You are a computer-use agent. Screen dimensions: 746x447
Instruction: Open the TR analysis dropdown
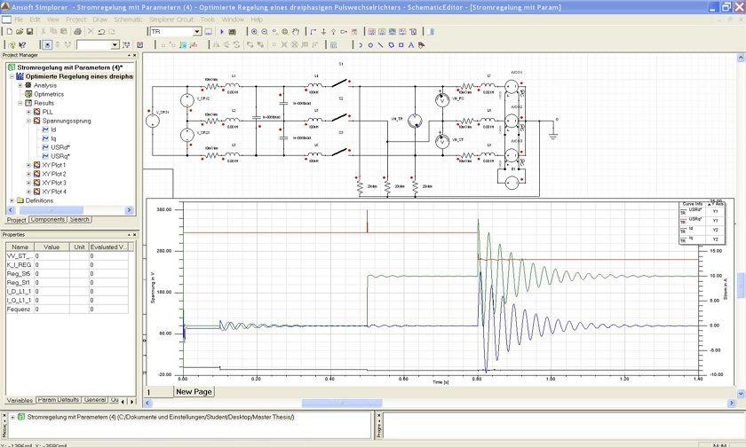pos(197,32)
